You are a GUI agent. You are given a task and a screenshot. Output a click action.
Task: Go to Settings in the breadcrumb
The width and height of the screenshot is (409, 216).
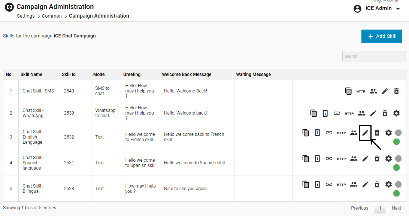click(x=25, y=16)
